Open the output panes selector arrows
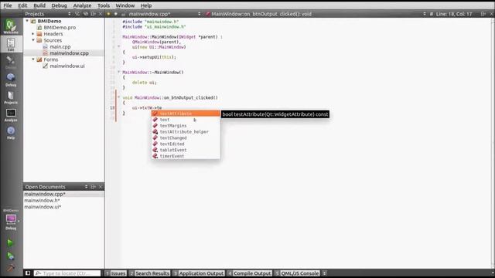This screenshot has height=278, width=495. click(324, 273)
